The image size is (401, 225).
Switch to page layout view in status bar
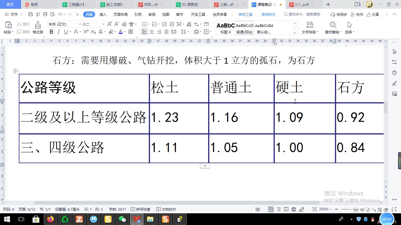(x=271, y=209)
